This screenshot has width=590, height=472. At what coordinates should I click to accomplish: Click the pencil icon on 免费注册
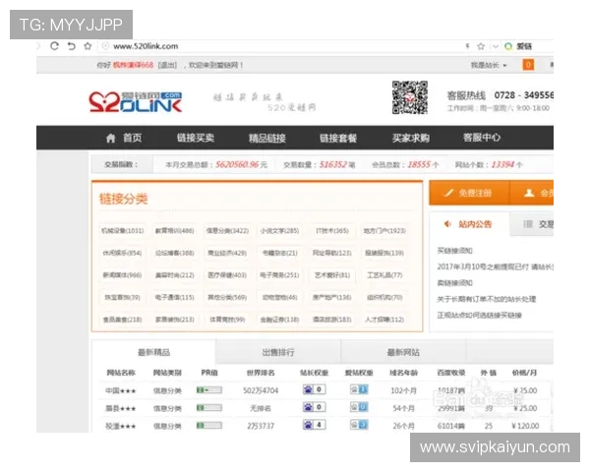448,193
